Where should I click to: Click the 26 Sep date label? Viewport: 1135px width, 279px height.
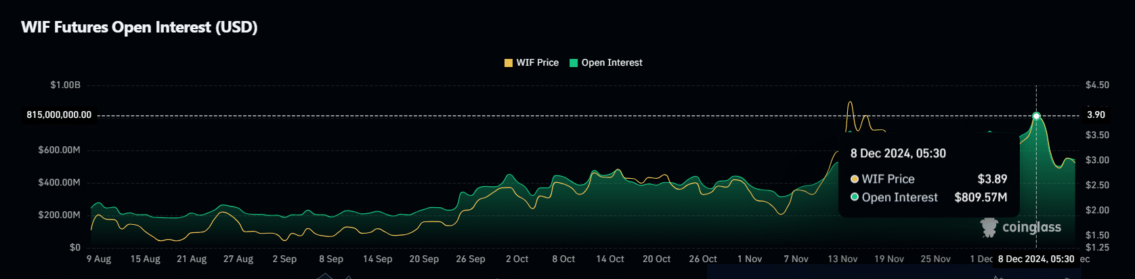click(x=471, y=259)
